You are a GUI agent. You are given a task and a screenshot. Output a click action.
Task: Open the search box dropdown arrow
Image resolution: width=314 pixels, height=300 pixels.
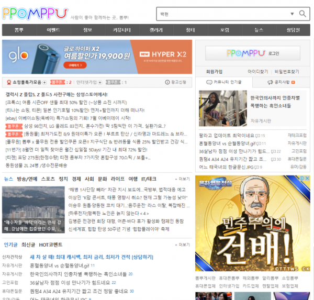(x=292, y=14)
